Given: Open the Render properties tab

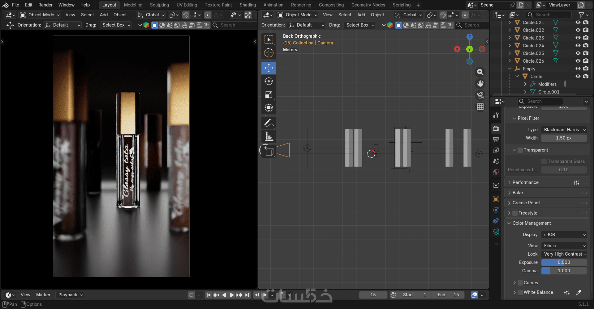Looking at the screenshot, I should [496, 128].
